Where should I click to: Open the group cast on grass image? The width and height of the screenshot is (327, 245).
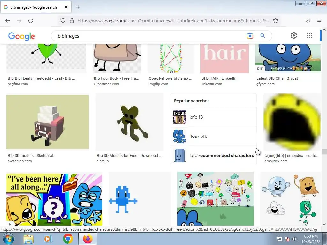216,198
